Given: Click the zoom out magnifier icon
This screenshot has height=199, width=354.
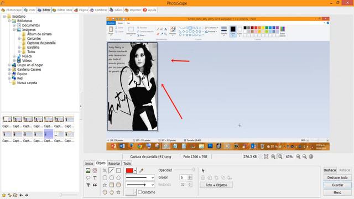Looking at the screenshot, I should click(305, 156).
